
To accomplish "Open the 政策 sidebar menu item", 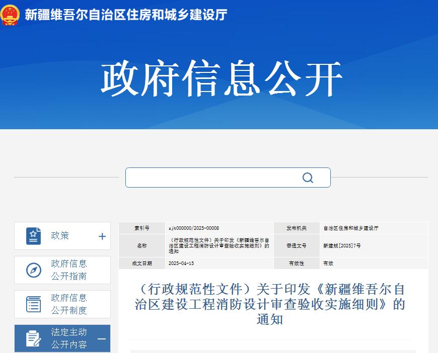I will pyautogui.click(x=60, y=236).
